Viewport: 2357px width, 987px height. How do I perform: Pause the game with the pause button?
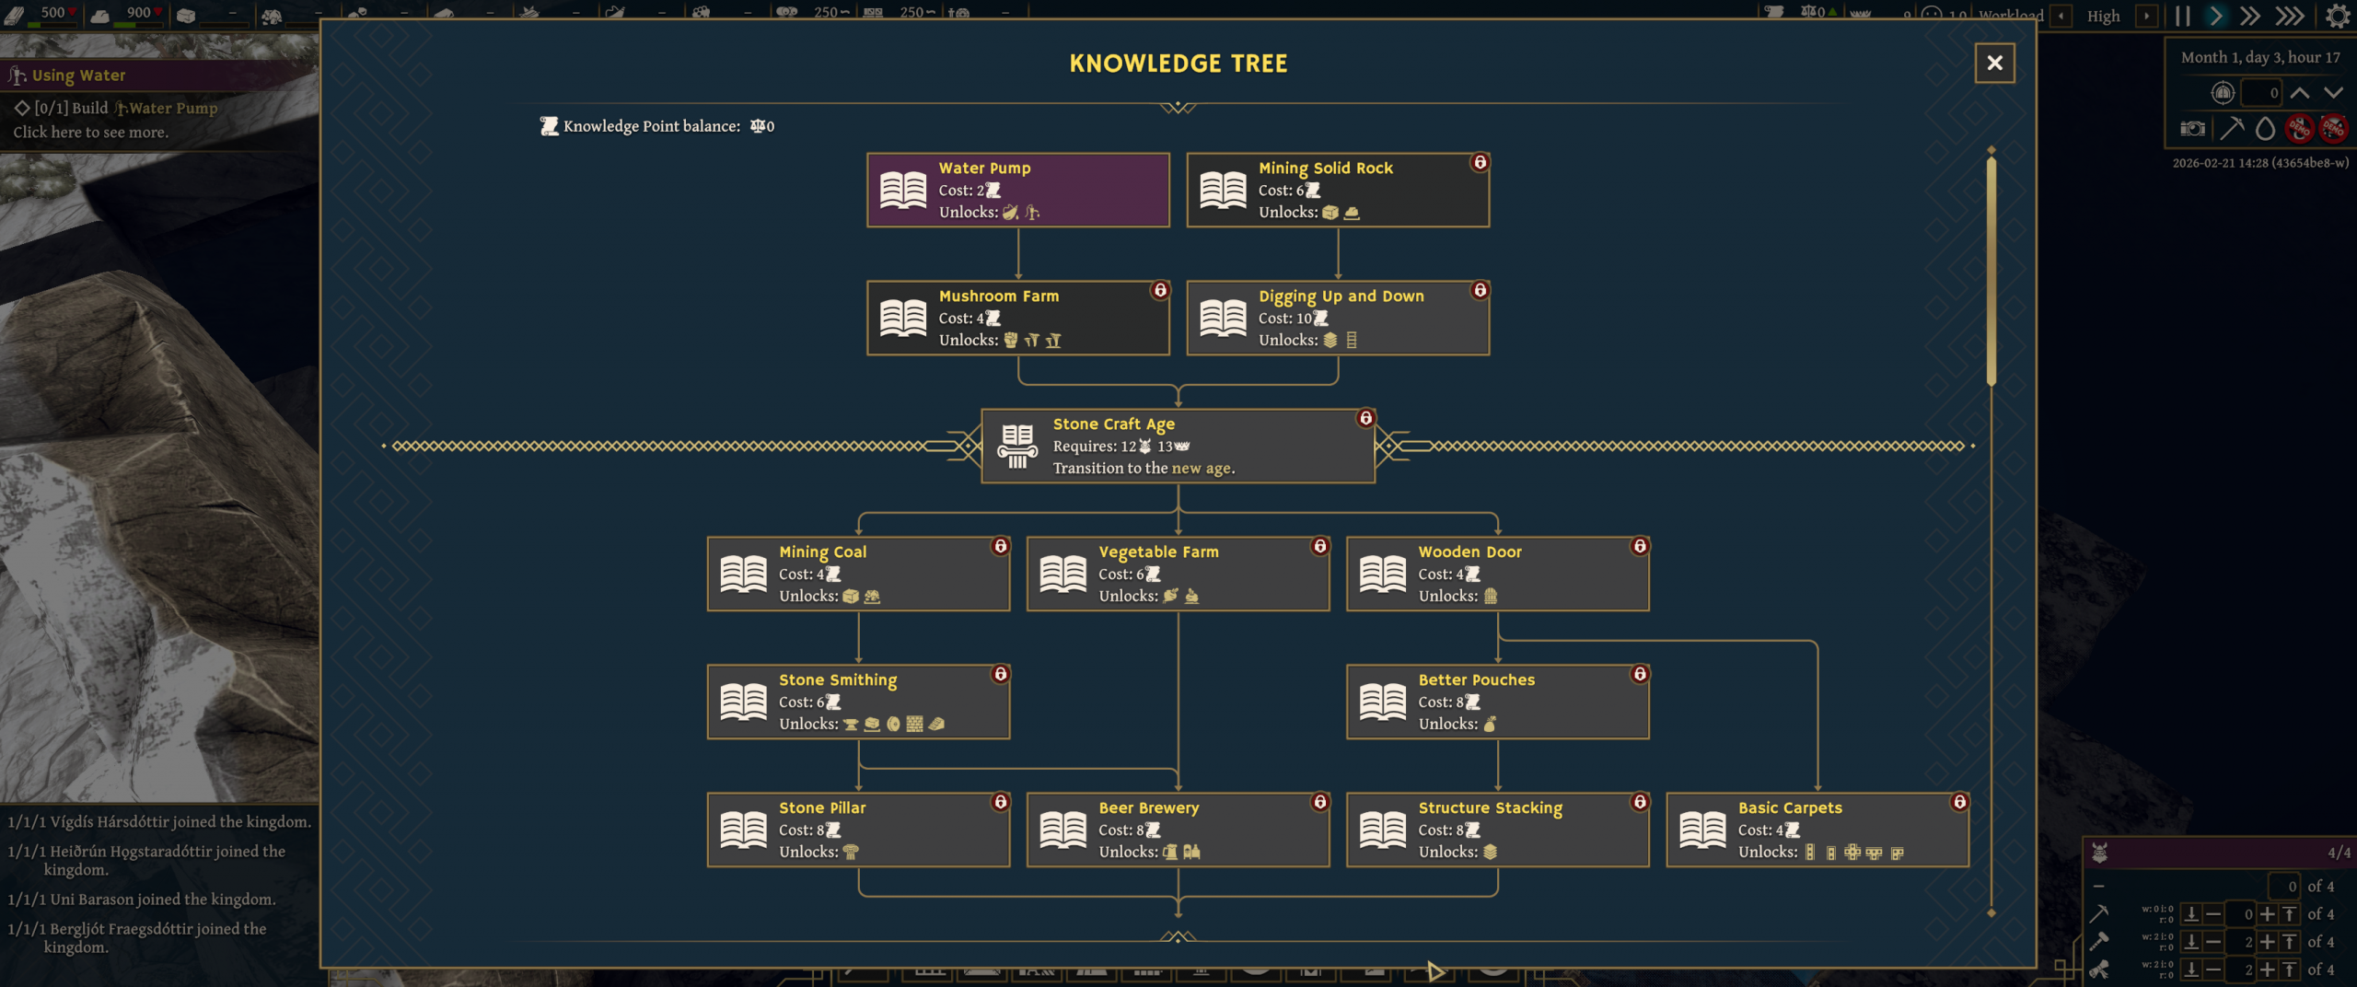(x=2182, y=16)
